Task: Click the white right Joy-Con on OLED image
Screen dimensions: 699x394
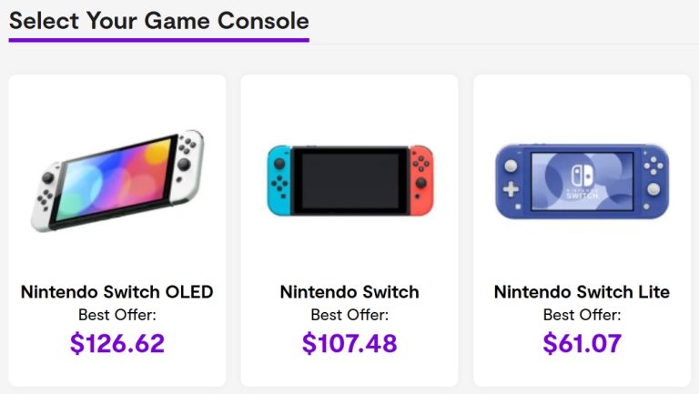Action: 189,165
